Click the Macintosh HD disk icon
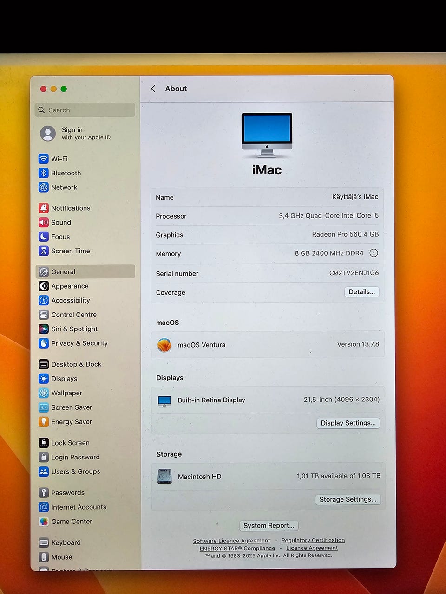Viewport: 446px width, 594px height. pos(164,477)
